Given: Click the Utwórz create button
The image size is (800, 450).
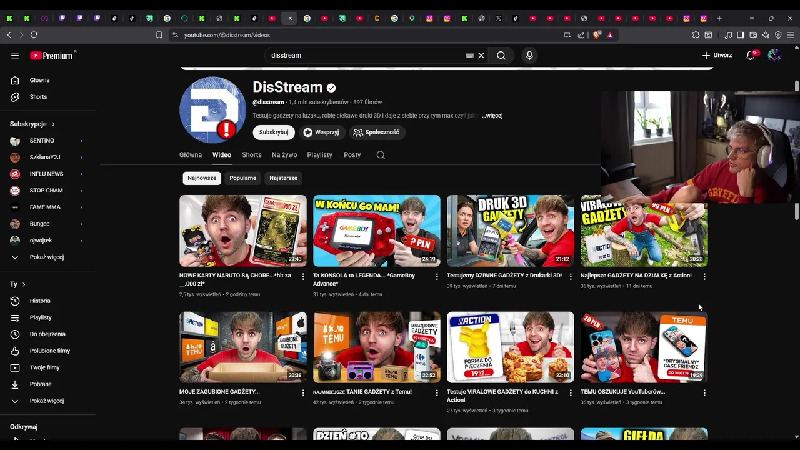Looking at the screenshot, I should 717,55.
